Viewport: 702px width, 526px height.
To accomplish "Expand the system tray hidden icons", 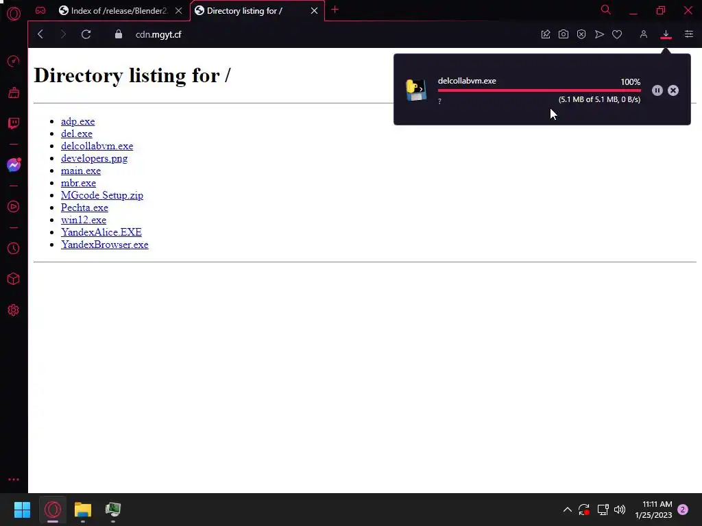I will (x=567, y=510).
